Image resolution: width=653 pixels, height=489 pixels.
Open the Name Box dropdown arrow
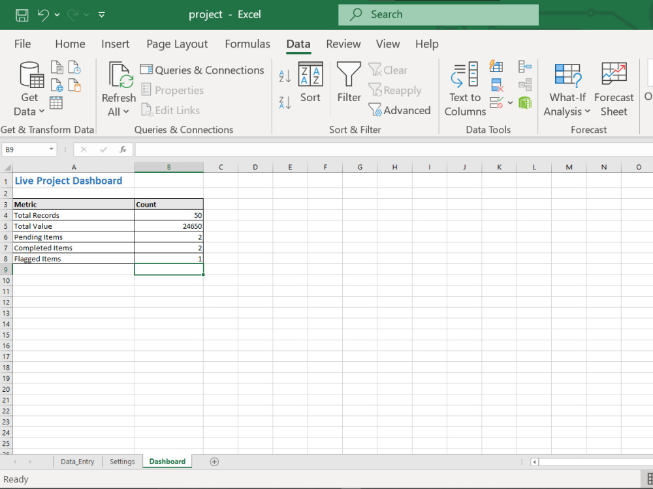[x=51, y=149]
